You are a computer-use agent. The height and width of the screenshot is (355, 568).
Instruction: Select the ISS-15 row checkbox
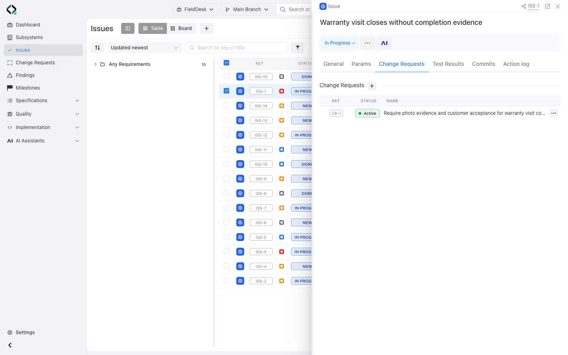[x=226, y=76]
